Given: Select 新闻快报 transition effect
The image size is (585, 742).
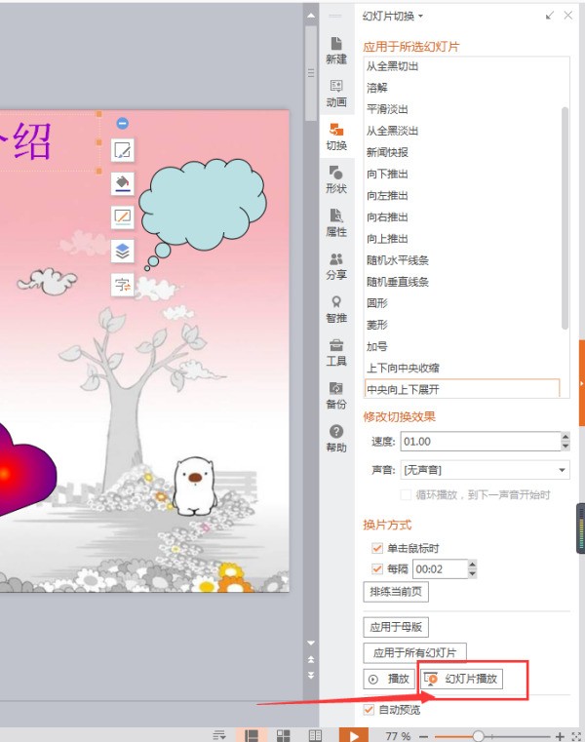Looking at the screenshot, I should tap(387, 152).
